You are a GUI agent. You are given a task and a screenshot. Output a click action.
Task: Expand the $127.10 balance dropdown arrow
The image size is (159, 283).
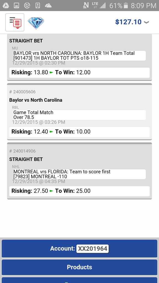[x=146, y=22]
